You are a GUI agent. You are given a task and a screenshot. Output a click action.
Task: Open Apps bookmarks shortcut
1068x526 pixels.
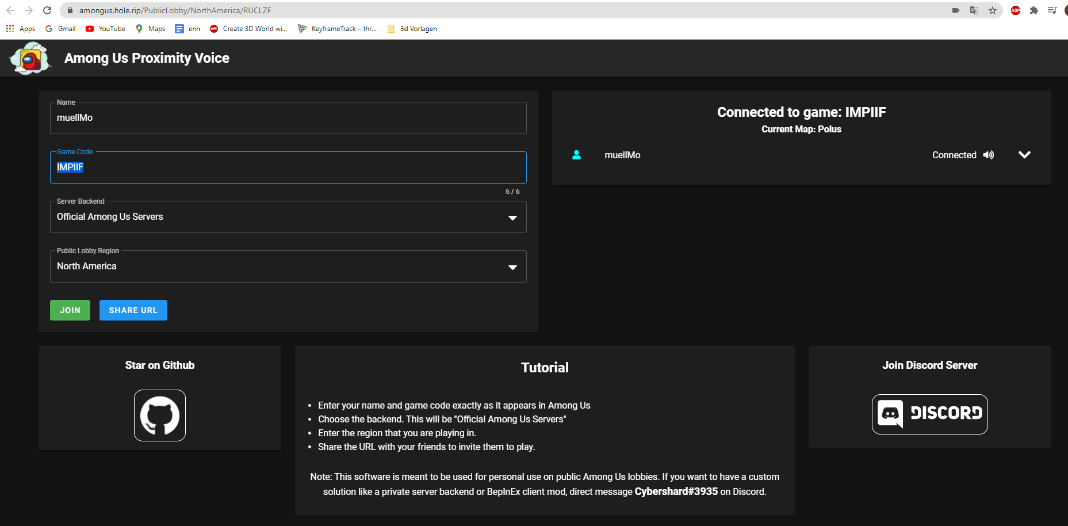21,29
